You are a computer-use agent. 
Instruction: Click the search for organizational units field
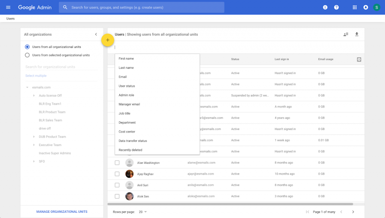(x=61, y=67)
